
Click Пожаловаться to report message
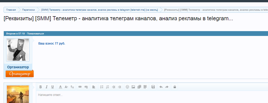pos(35,34)
